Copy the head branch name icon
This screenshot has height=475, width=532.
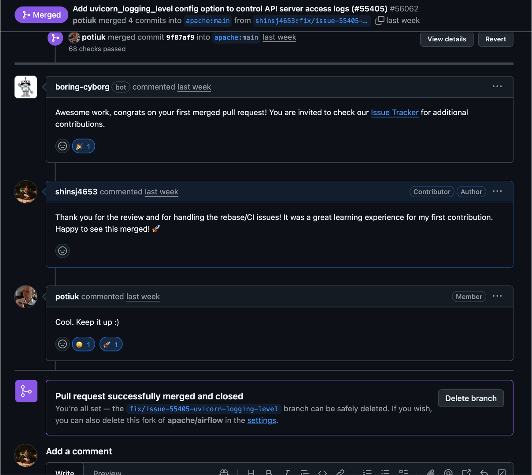[x=379, y=21]
